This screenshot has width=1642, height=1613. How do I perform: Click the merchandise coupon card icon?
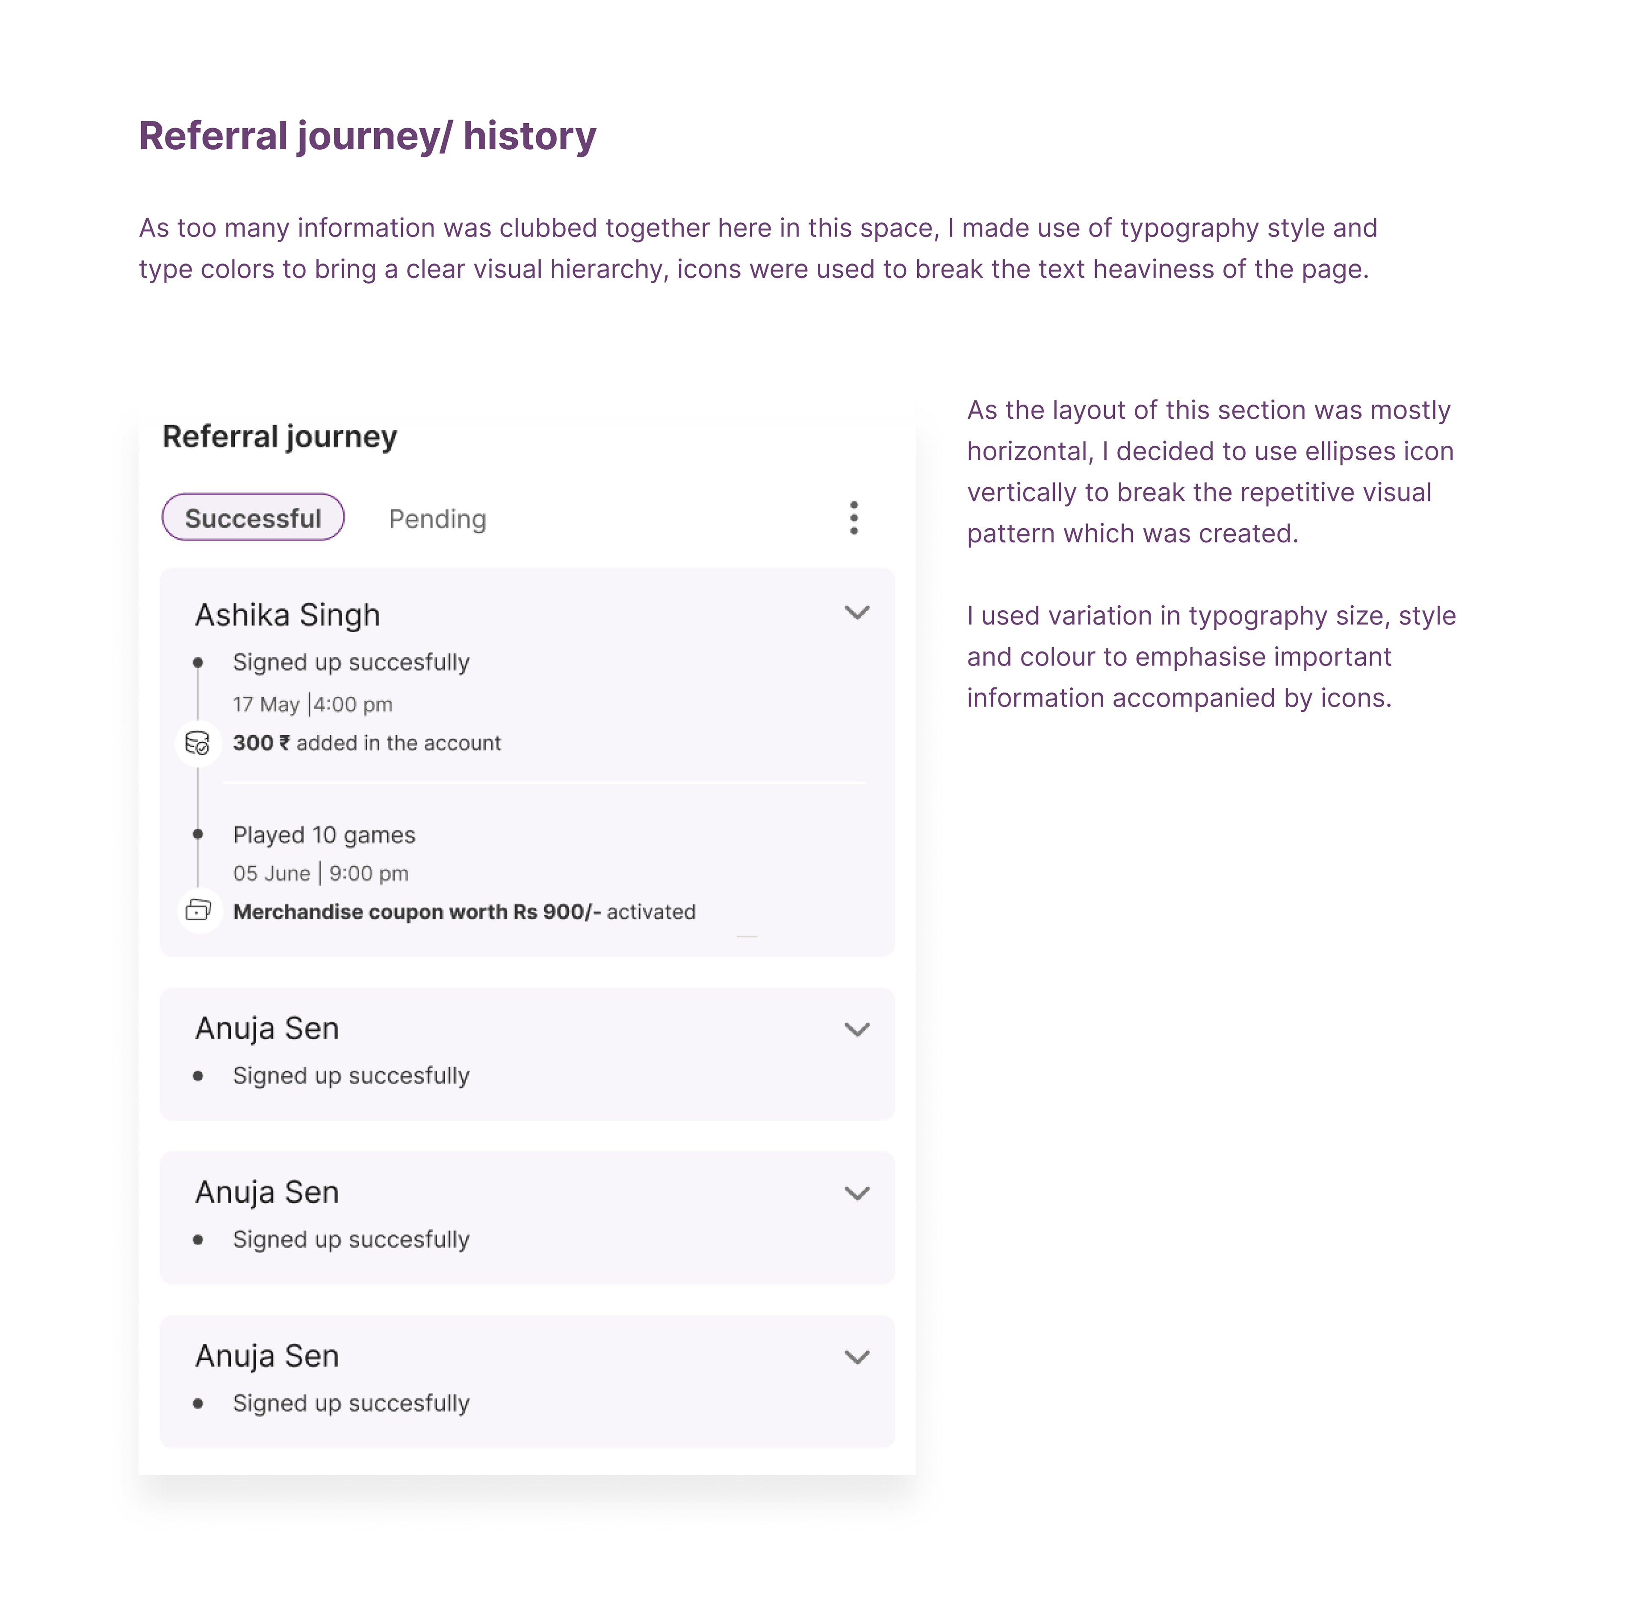[x=198, y=911]
